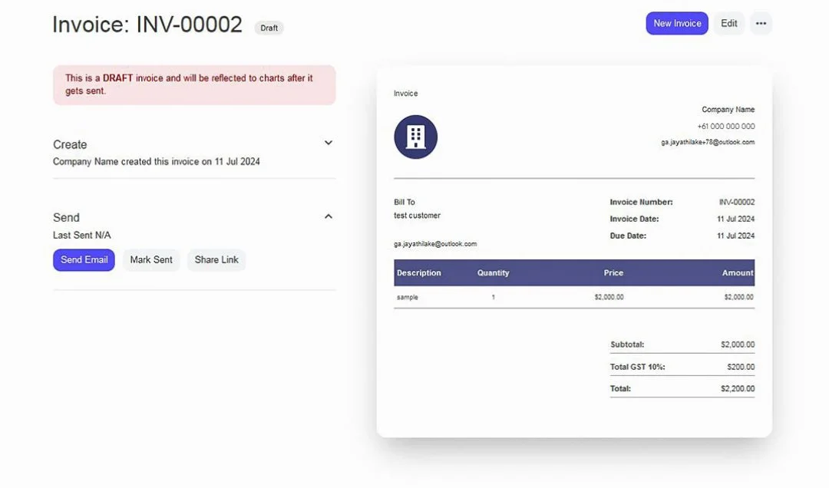Image resolution: width=829 pixels, height=488 pixels.
Task: Mark the invoice as sent
Action: click(x=151, y=260)
